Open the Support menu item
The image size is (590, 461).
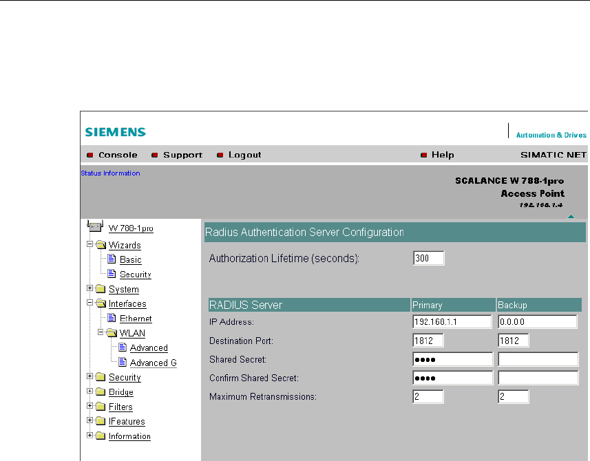coord(182,155)
